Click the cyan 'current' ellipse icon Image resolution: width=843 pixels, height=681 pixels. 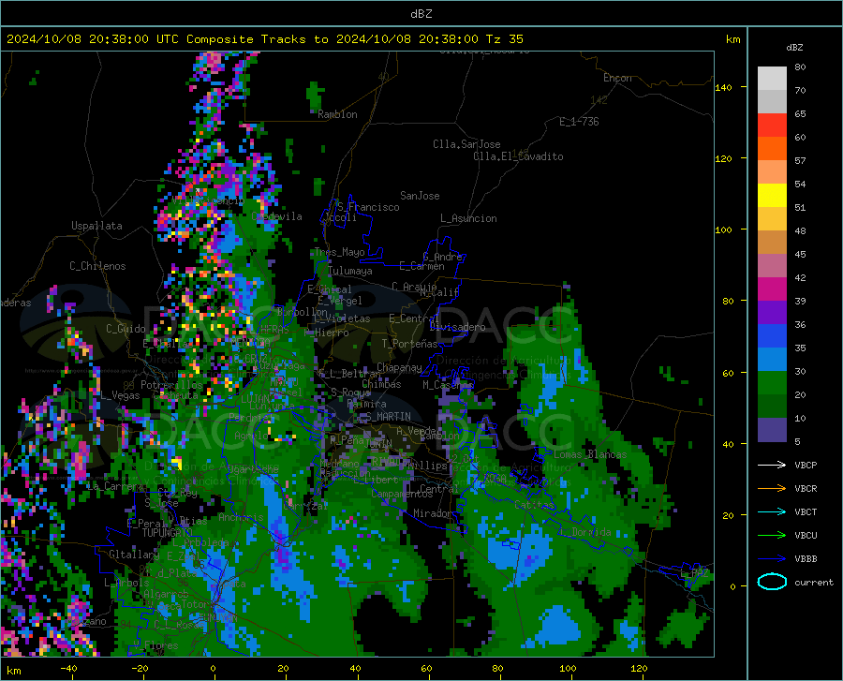pos(772,582)
